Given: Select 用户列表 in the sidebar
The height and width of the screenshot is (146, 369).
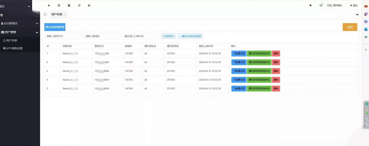Looking at the screenshot, I should pyautogui.click(x=12, y=40).
